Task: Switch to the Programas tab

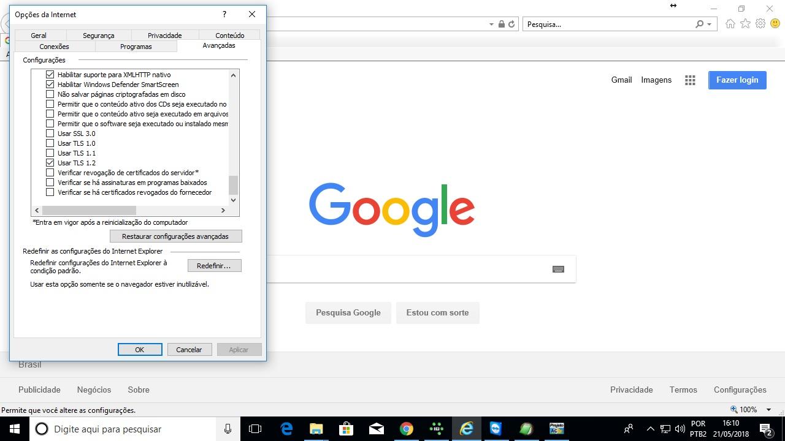Action: (136, 47)
